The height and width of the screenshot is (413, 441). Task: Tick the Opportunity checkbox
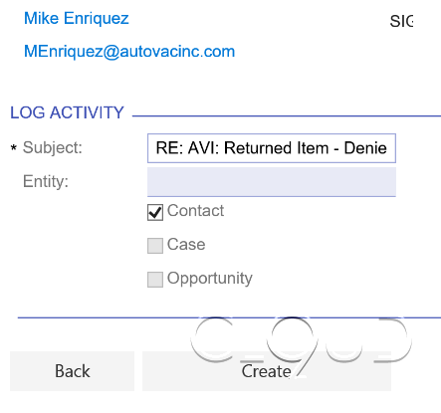[x=155, y=280]
